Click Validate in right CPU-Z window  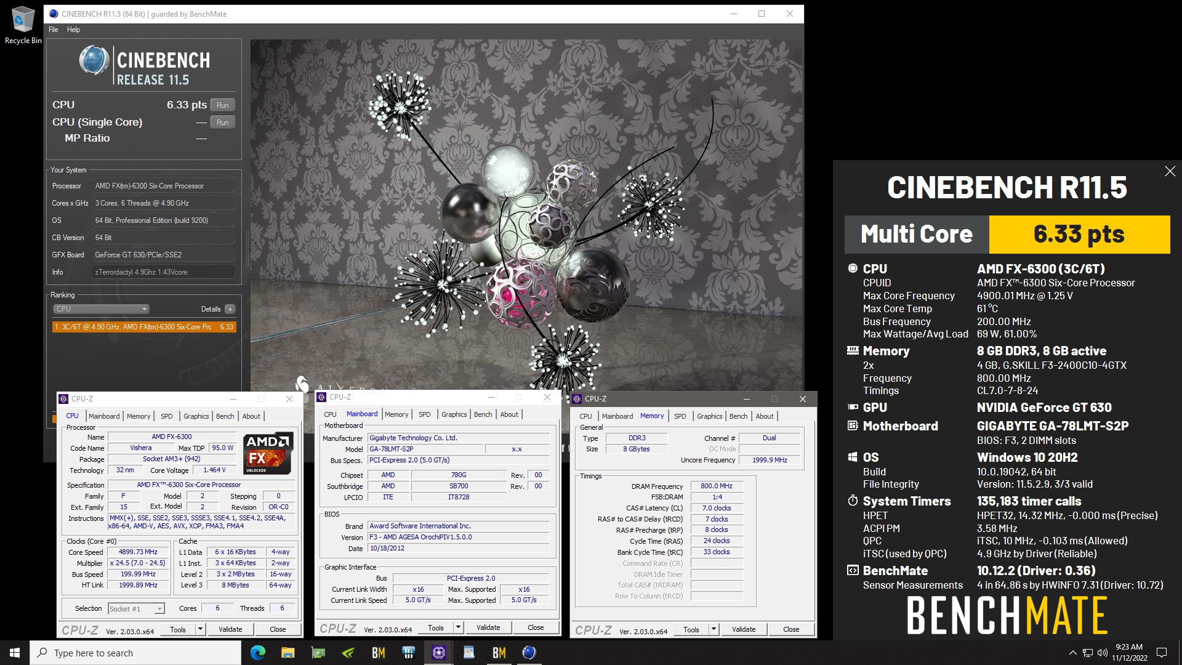[744, 629]
